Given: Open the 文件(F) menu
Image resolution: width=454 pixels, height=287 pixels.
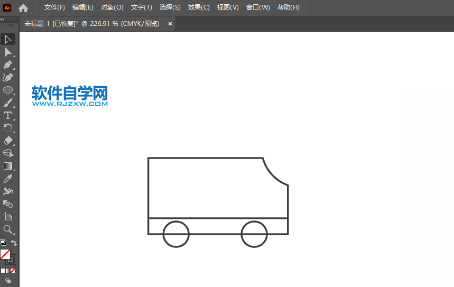Looking at the screenshot, I should click(54, 7).
